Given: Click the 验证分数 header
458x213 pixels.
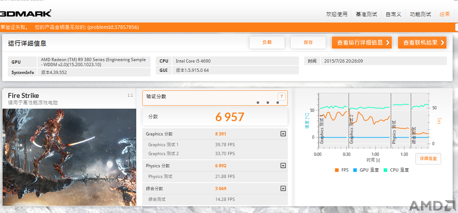Looking at the screenshot, I should (x=156, y=96).
